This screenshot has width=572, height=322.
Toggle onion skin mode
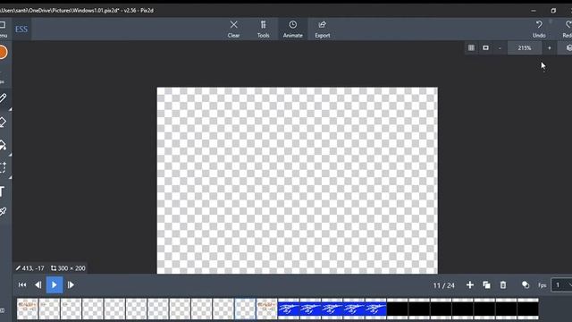click(526, 285)
